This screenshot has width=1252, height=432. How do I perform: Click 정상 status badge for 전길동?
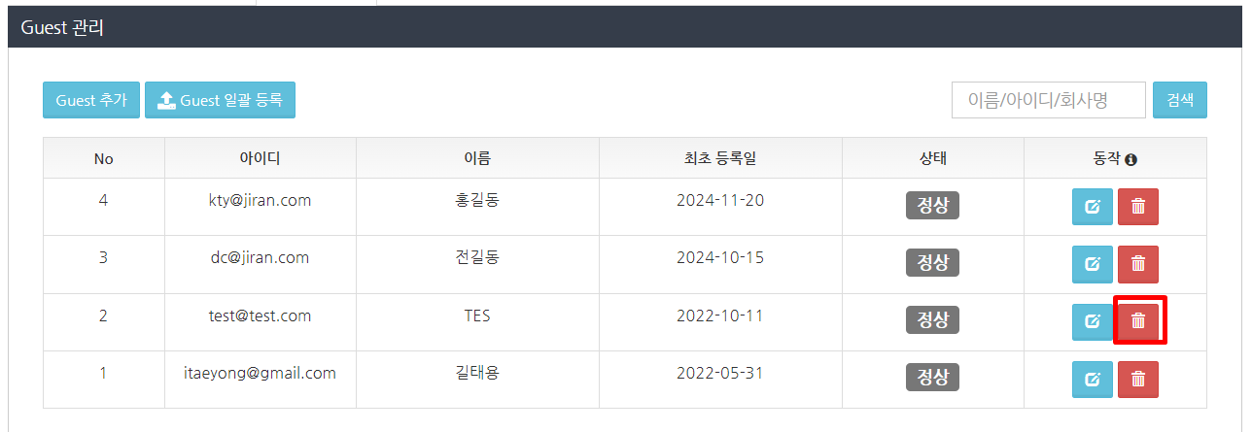[x=932, y=262]
